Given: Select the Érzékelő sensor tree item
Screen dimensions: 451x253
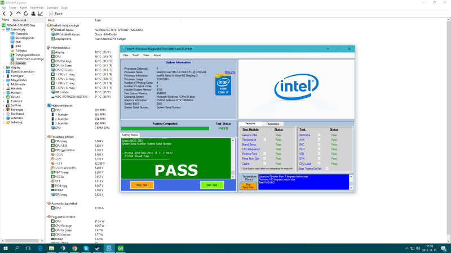Looking at the screenshot, I should (20, 63).
